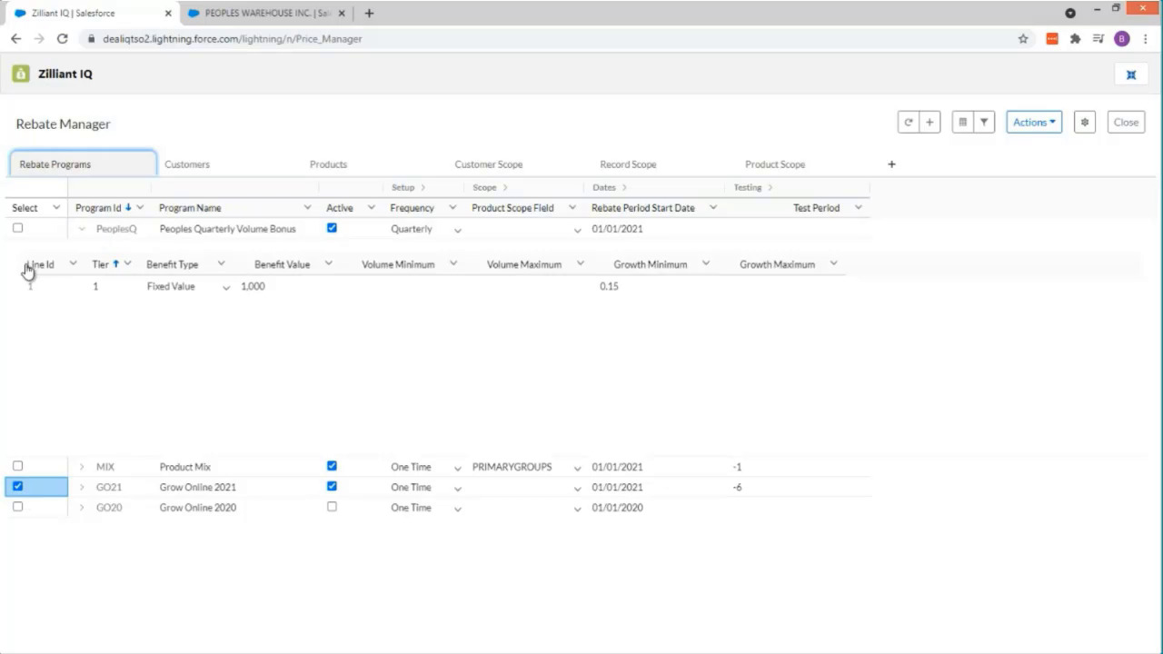Open Program Name column header menu
The image size is (1163, 654).
click(x=307, y=208)
